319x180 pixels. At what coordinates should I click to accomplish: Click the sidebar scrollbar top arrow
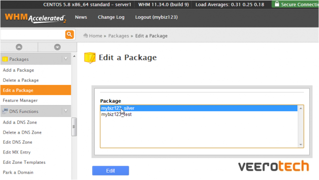point(74,56)
